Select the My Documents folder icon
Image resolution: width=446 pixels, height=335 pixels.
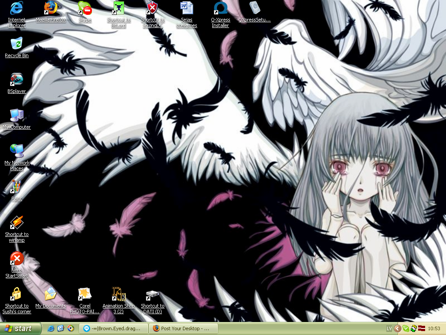coord(51,297)
